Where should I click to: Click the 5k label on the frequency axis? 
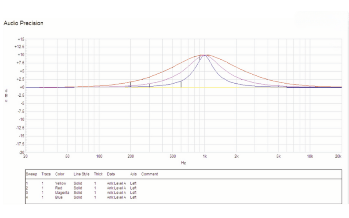point(278,157)
